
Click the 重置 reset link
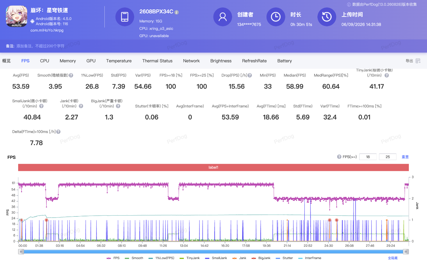[405, 157]
